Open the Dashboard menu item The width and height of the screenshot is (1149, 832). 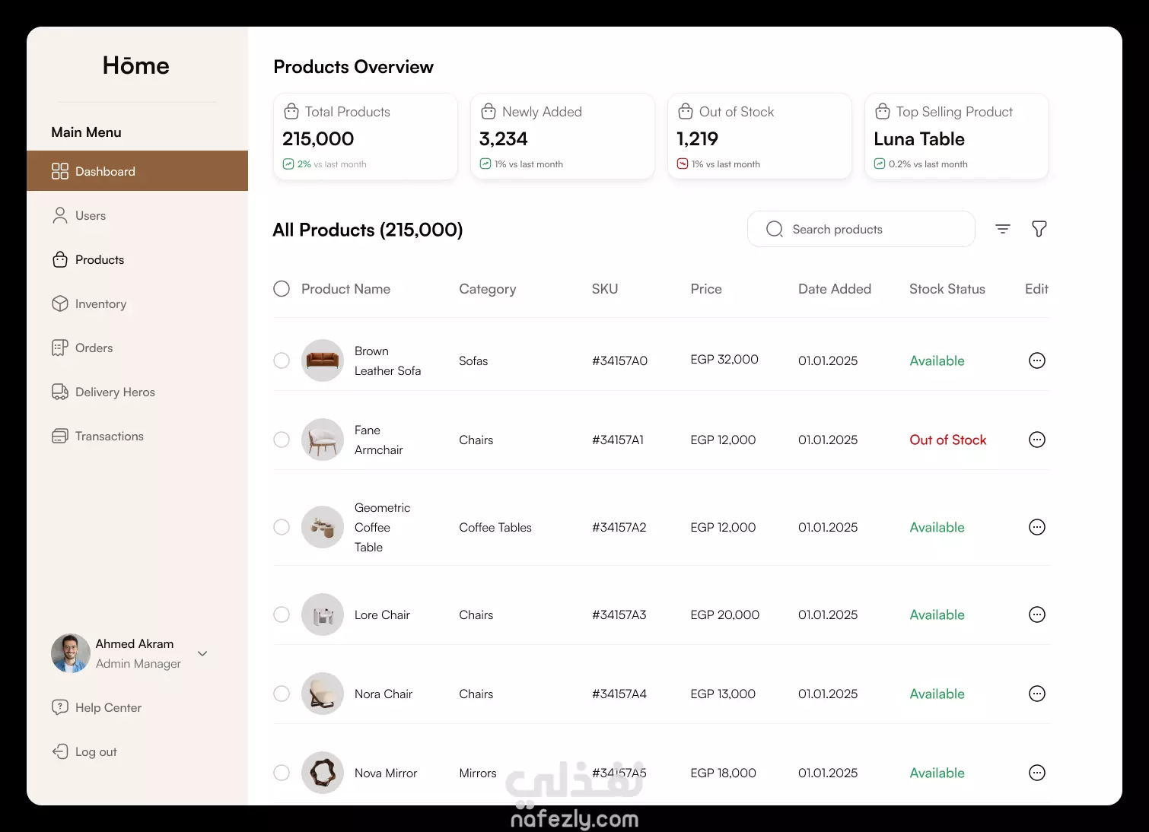[137, 171]
